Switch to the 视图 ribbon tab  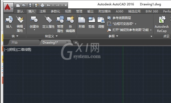68,11
